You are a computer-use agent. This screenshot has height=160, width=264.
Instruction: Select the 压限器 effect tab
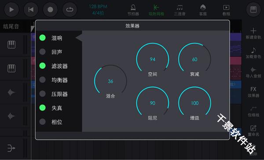[x=59, y=94]
